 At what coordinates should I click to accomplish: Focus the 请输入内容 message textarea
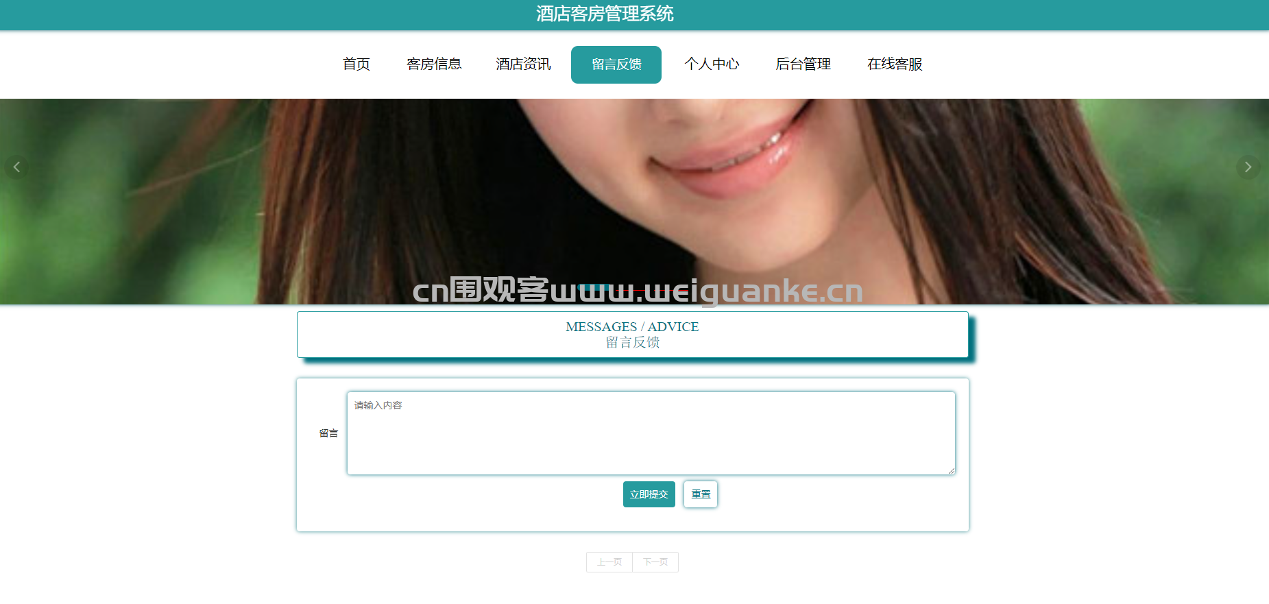click(x=651, y=433)
